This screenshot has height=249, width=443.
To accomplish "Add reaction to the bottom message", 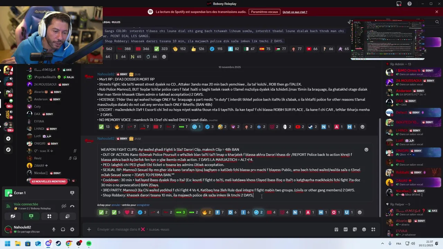I will pos(360,212).
